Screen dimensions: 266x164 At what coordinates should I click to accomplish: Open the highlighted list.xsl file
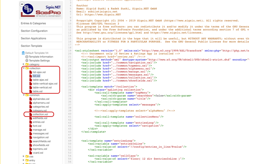click(x=36, y=76)
